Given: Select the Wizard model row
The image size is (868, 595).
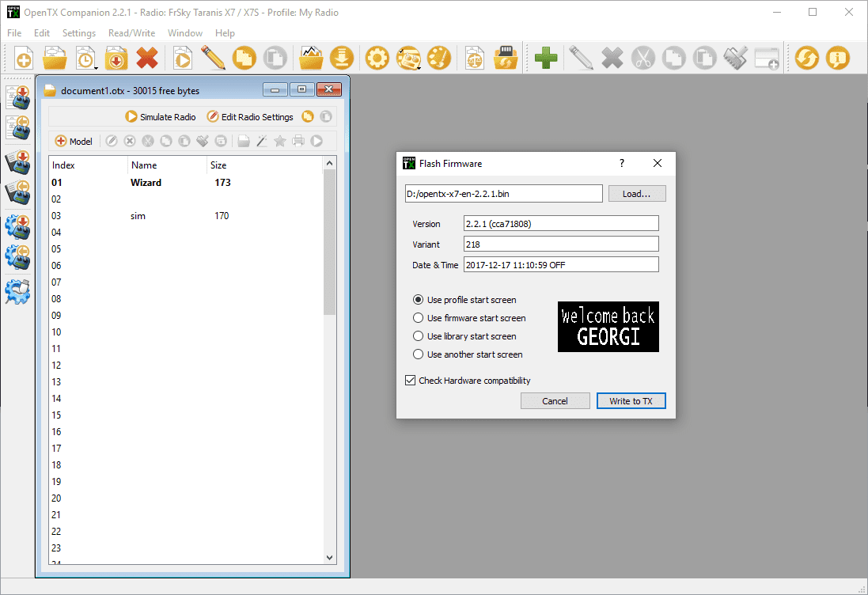Looking at the screenshot, I should (x=185, y=183).
